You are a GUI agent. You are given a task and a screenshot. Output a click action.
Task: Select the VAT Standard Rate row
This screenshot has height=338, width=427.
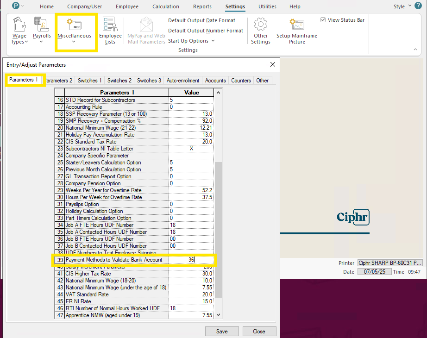tap(134, 294)
